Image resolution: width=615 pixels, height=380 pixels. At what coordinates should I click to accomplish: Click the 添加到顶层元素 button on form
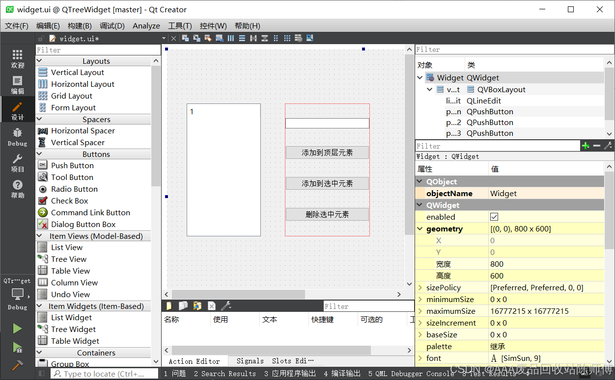327,152
